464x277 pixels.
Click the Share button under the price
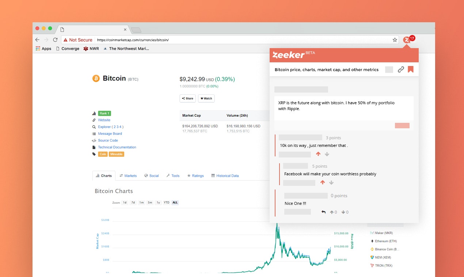[187, 98]
